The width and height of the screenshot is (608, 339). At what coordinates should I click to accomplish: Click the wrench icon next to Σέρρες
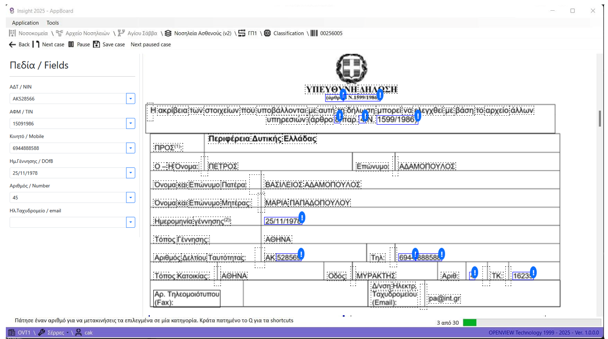tap(41, 333)
